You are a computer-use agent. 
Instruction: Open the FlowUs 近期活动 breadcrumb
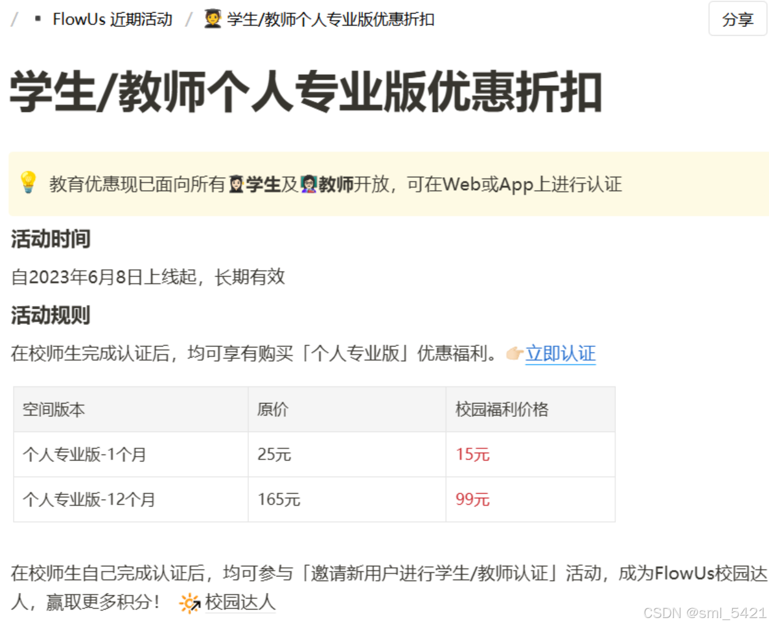coord(112,20)
